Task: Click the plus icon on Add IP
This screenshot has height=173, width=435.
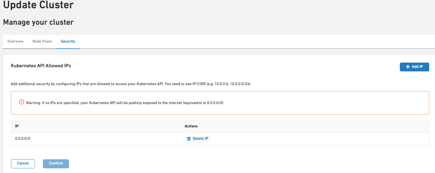Action: click(408, 67)
